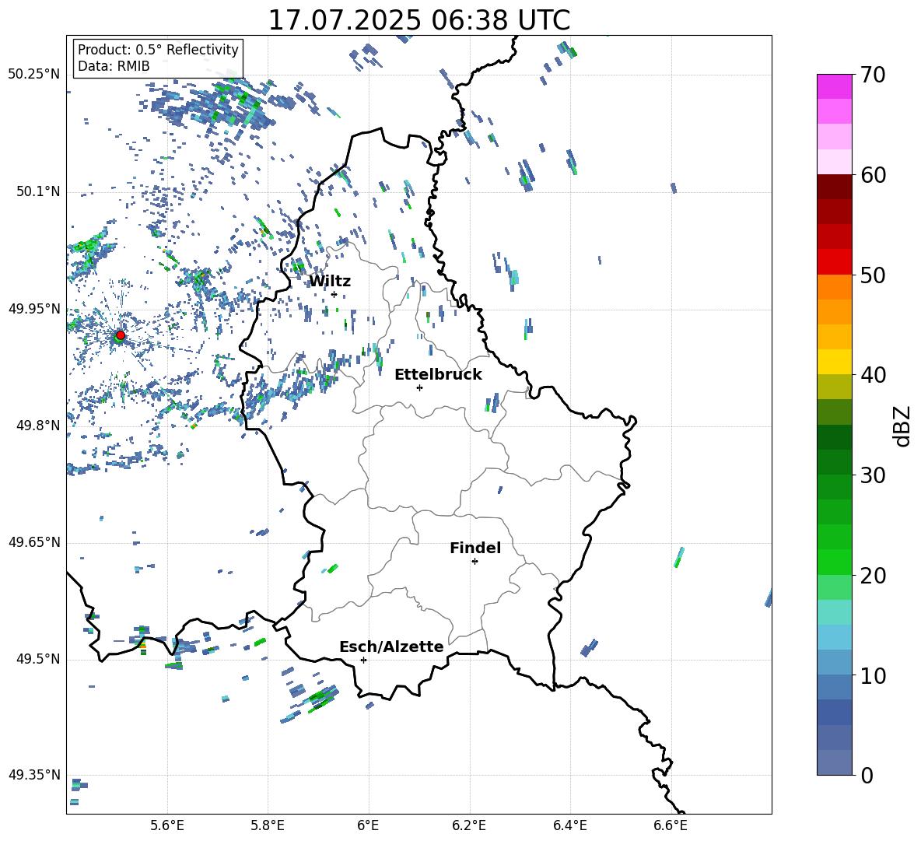The width and height of the screenshot is (921, 841).
Task: Click the 6°E longitude label
Action: click(368, 825)
